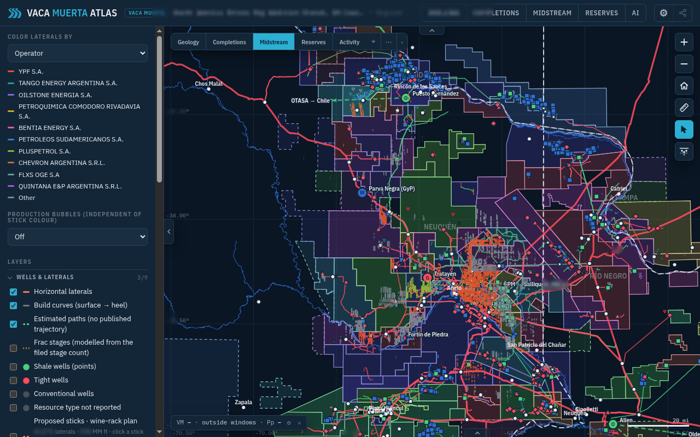Screen dimensions: 700x437
Task: Click Parva Negra (GyP) map label
Action: [x=392, y=188]
